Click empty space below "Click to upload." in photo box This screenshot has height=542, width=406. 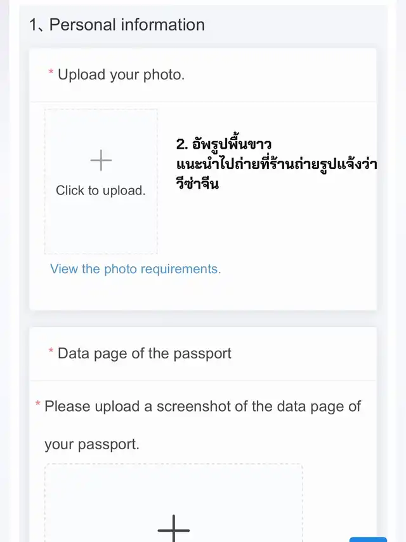pos(100,226)
